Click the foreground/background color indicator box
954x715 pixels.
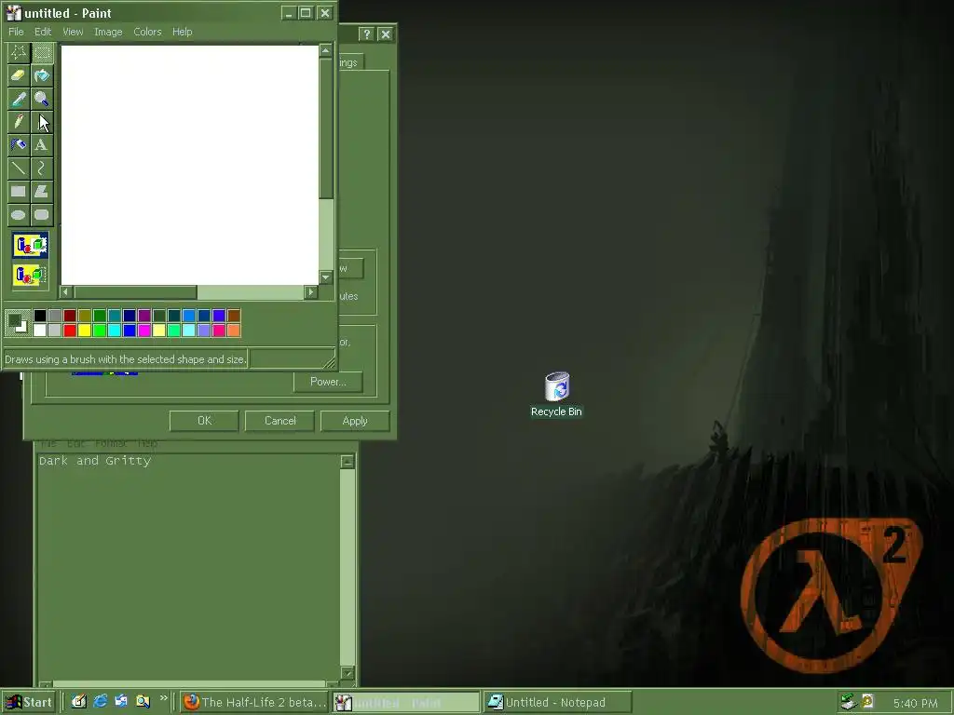click(x=17, y=323)
